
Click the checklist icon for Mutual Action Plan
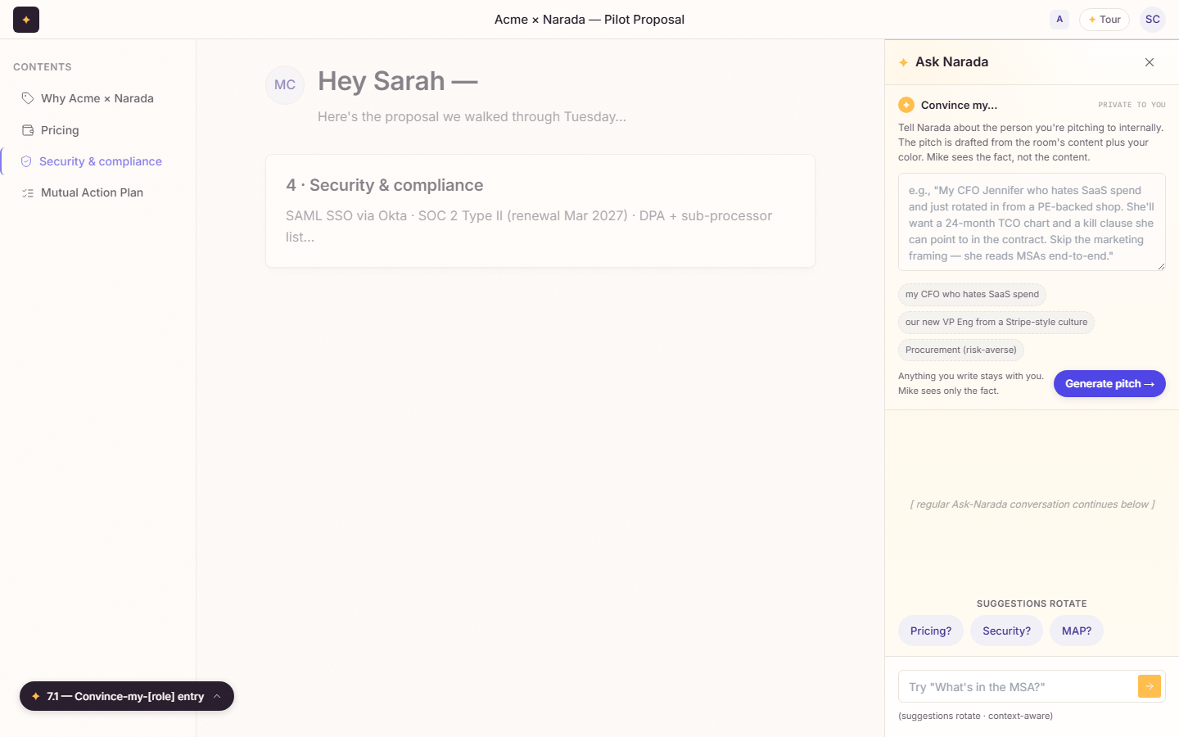(28, 192)
